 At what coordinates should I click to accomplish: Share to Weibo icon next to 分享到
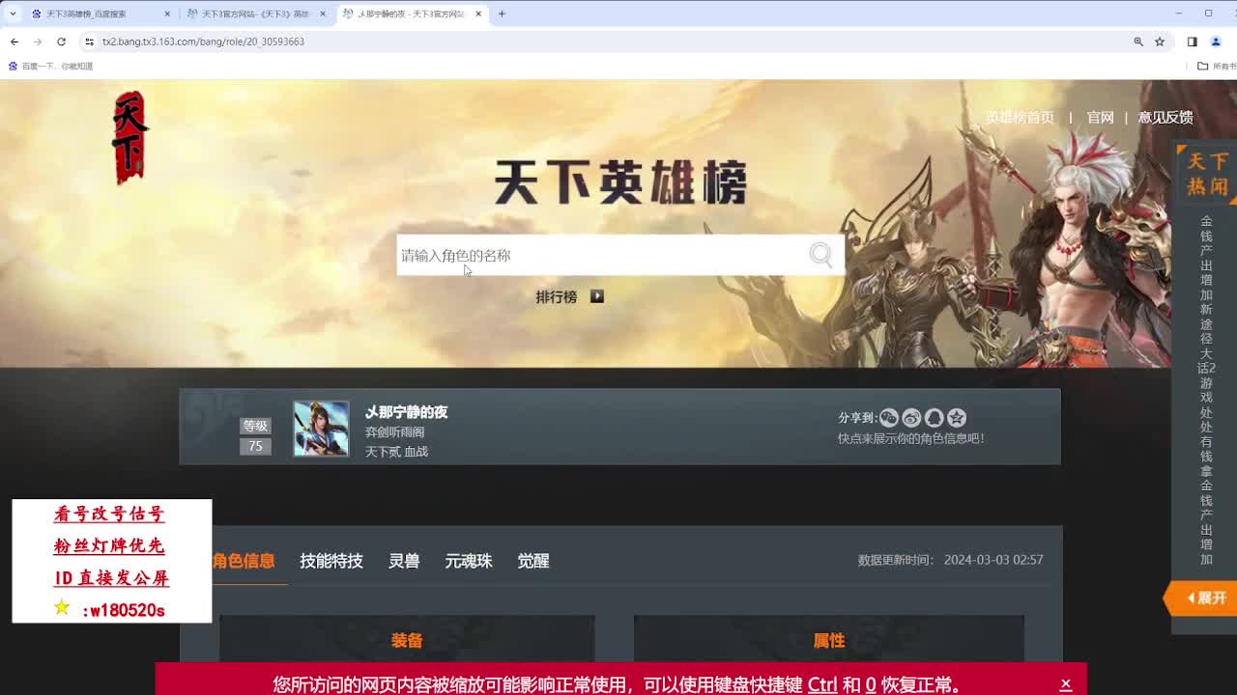pos(911,418)
